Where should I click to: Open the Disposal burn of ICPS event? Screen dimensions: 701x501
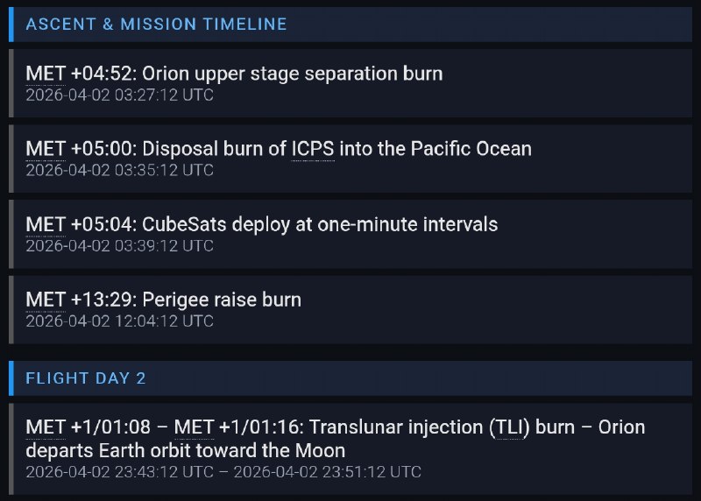(x=350, y=159)
